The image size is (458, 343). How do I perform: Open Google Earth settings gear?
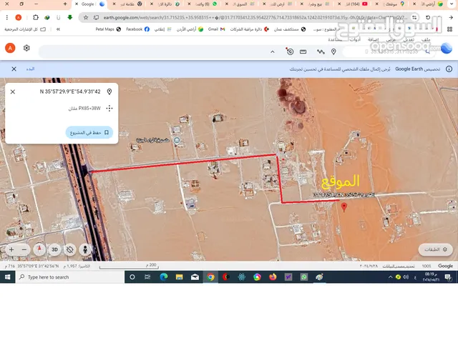click(26, 48)
